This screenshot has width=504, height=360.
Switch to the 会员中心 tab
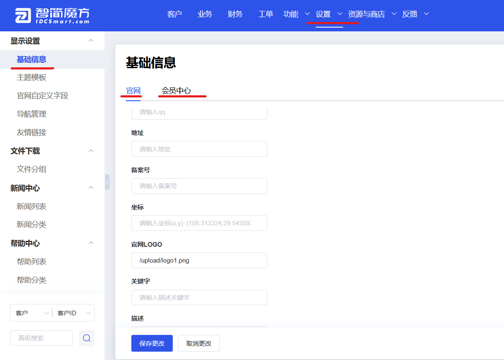coord(176,91)
